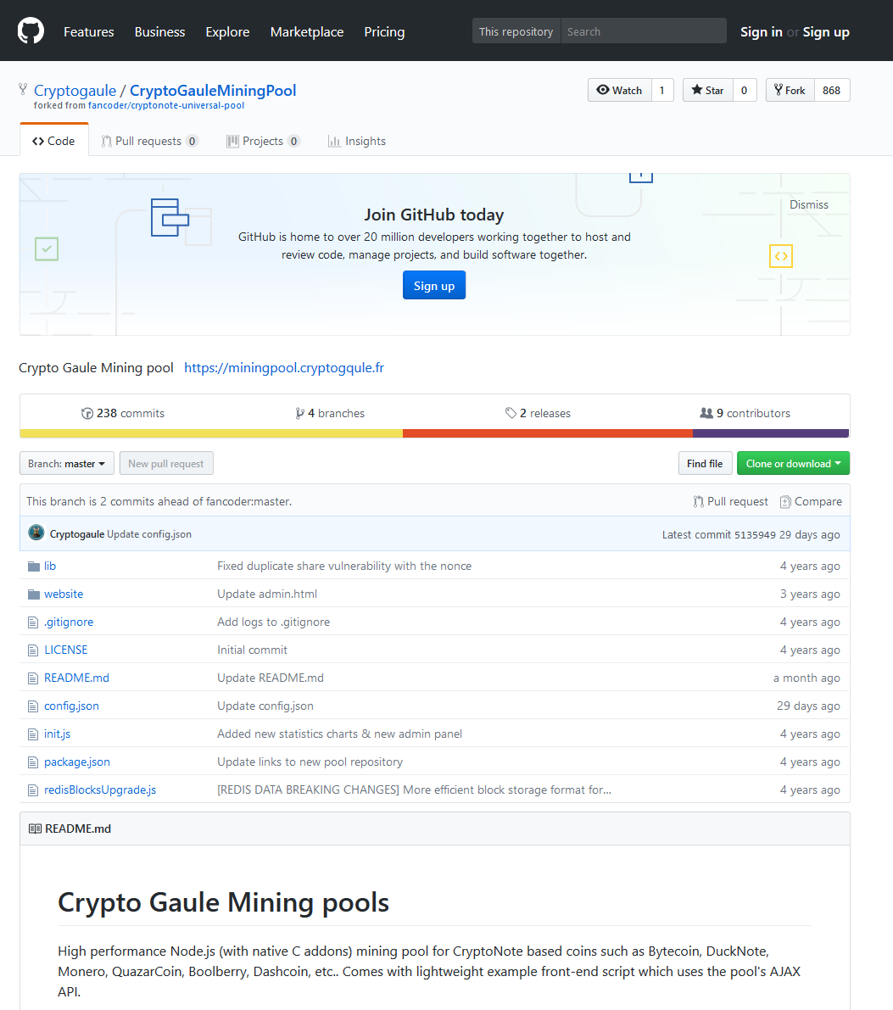The image size is (893, 1010).
Task: Click the LICENSE file icon
Action: pos(33,650)
